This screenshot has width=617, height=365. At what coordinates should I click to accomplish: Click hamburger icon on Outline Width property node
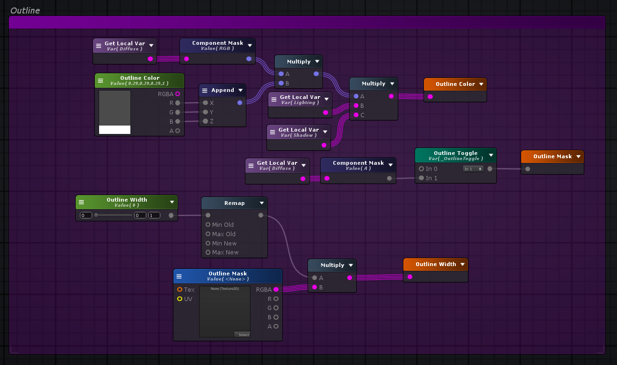coord(81,202)
